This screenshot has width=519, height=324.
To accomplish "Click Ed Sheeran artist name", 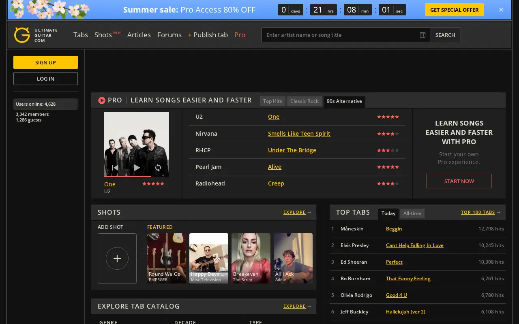I will tap(354, 262).
